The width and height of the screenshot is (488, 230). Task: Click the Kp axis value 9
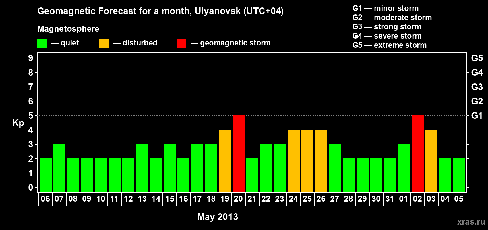click(x=31, y=58)
